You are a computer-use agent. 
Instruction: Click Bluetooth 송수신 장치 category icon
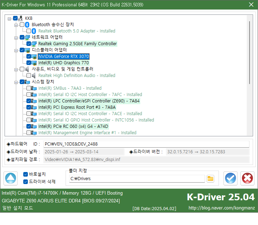tap(27, 25)
